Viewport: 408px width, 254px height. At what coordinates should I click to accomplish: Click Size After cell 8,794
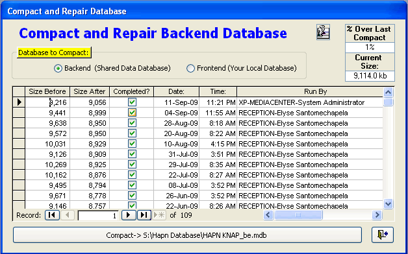(x=90, y=185)
